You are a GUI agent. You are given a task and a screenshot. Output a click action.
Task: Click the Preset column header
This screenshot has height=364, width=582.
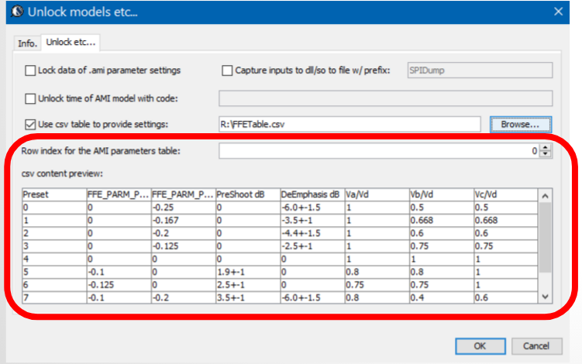coord(53,194)
